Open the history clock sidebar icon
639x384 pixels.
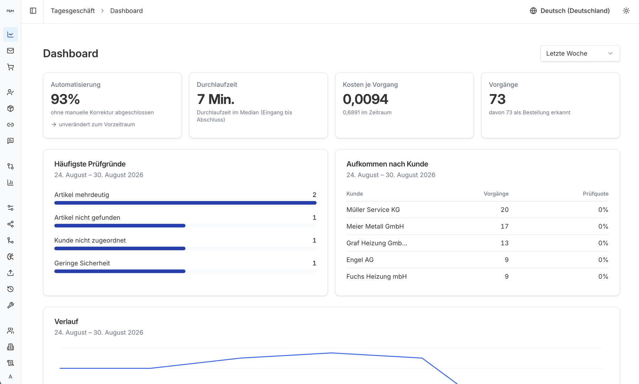[x=10, y=289]
